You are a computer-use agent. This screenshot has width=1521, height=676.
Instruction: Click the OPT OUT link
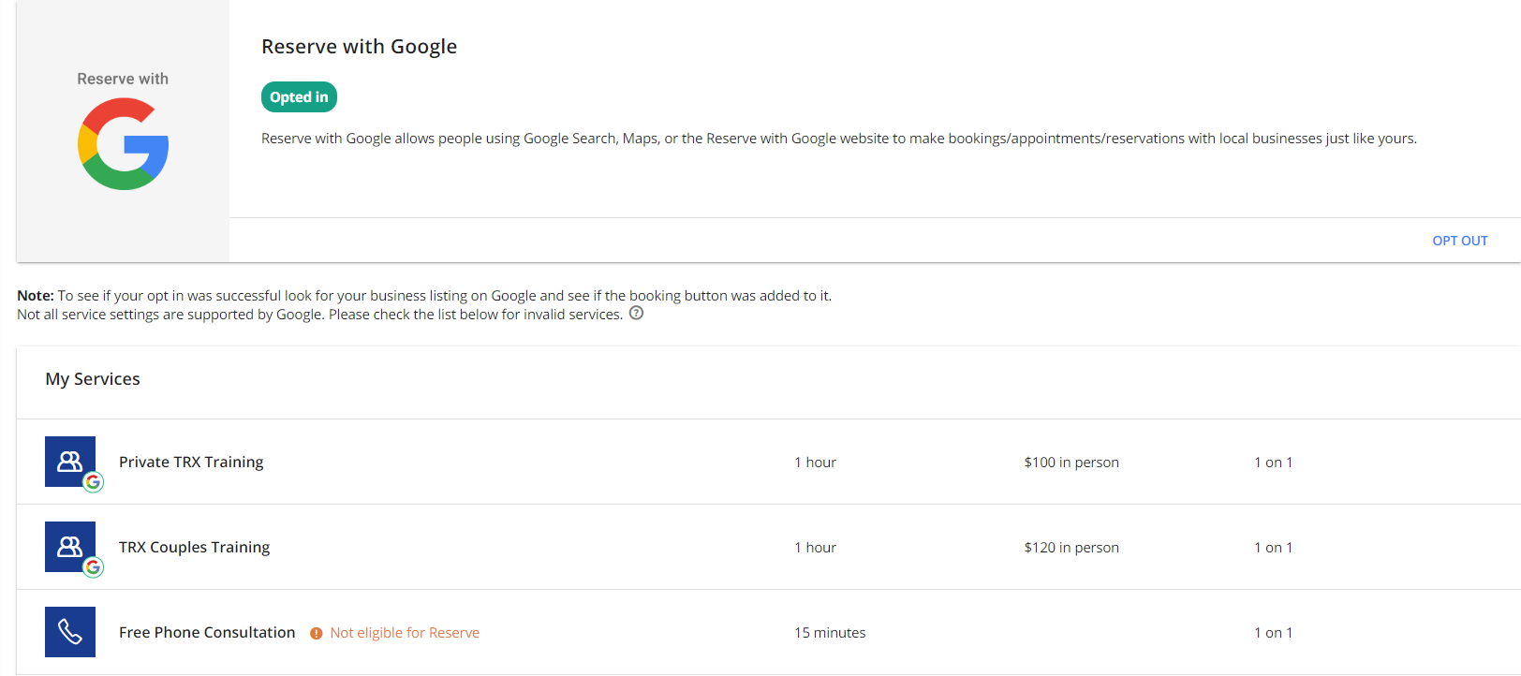tap(1459, 241)
